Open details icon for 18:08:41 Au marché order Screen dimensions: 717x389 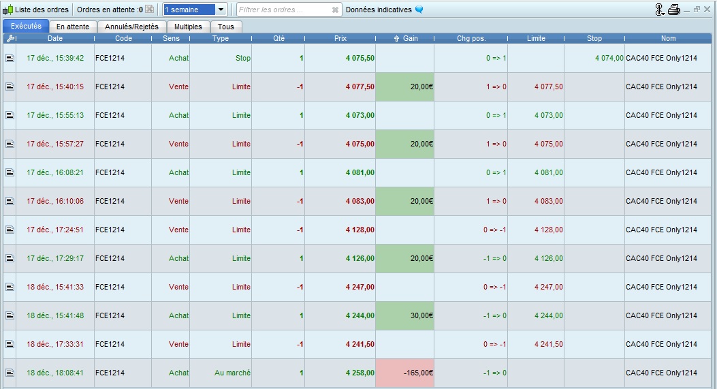(10, 373)
